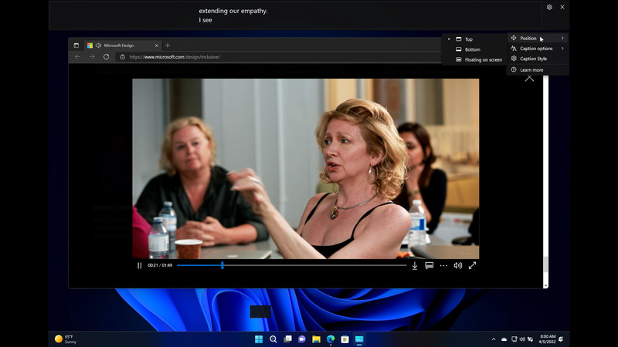Open the Windows Start menu
Screen dimensions: 618x347
(259, 339)
